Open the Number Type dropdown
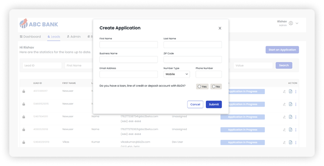 pos(176,74)
